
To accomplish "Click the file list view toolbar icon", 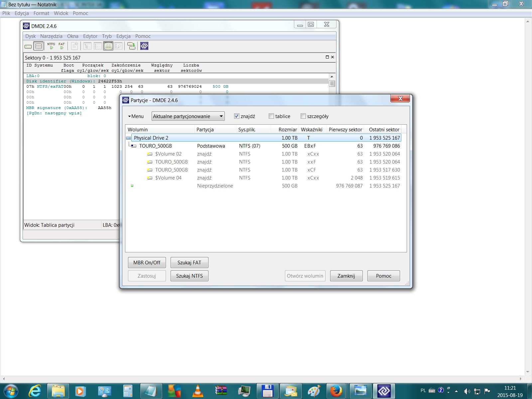I will pyautogui.click(x=98, y=46).
